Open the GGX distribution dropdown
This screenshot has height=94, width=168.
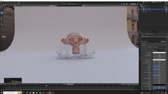[x=159, y=49]
